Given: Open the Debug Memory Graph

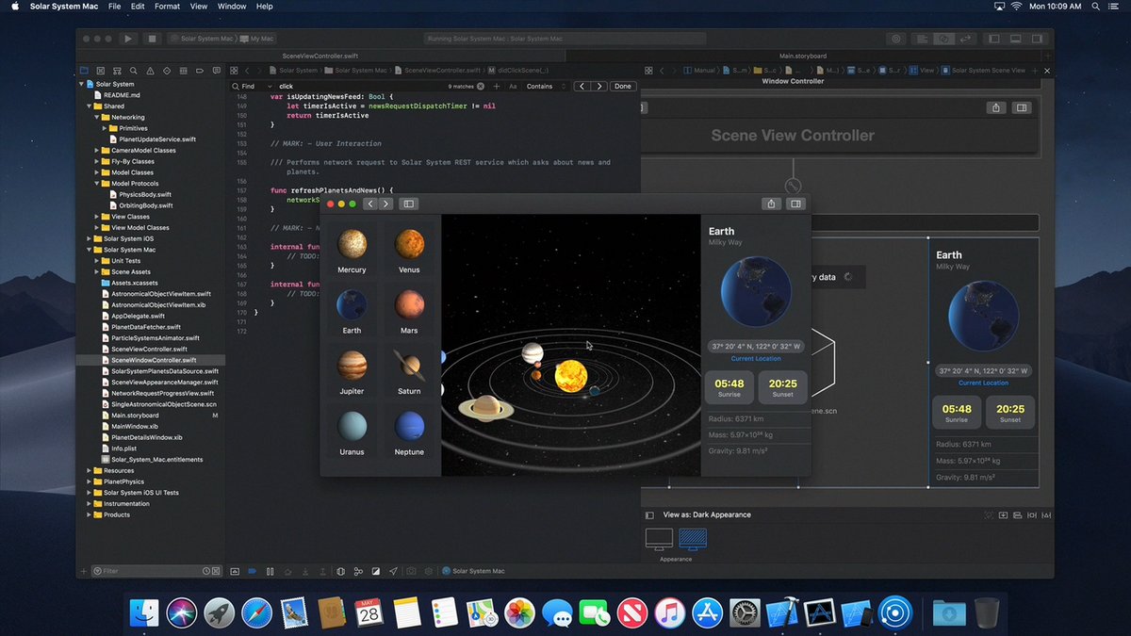Looking at the screenshot, I should tap(358, 570).
